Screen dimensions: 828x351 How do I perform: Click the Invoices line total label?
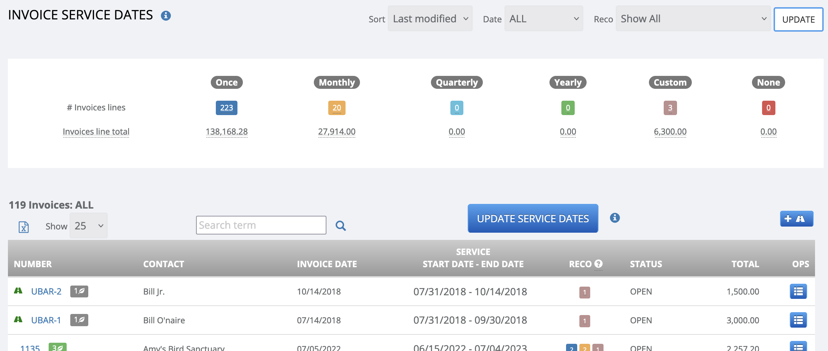coord(96,132)
